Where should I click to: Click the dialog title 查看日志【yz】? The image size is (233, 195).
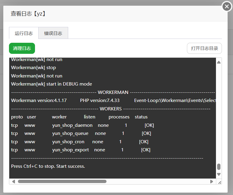tap(28, 14)
